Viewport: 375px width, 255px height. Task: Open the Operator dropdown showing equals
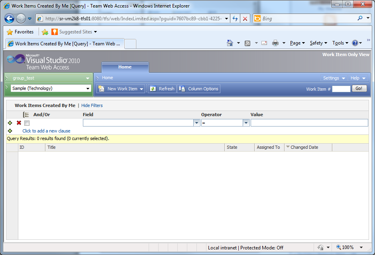(x=246, y=123)
